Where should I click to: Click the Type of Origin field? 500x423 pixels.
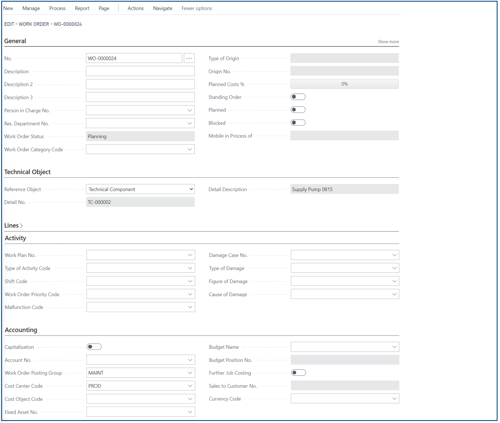click(x=345, y=58)
